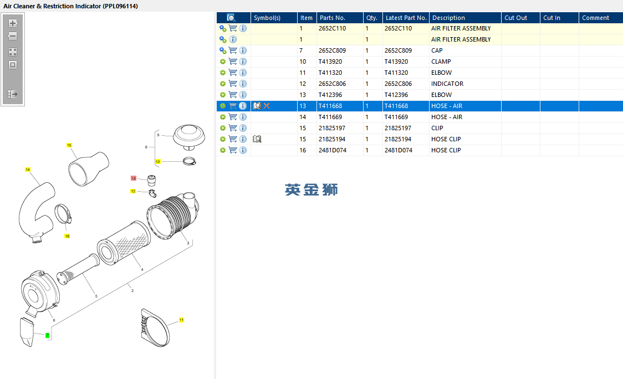
Task: Show info for HOSE - AIR T411668
Action: tap(243, 106)
